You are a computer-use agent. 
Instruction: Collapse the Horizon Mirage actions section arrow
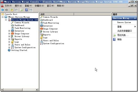click(135, 18)
